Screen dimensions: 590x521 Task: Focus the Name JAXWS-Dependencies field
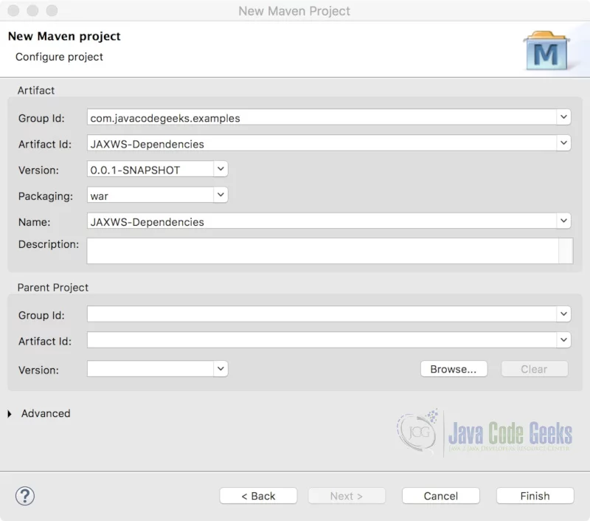point(322,221)
